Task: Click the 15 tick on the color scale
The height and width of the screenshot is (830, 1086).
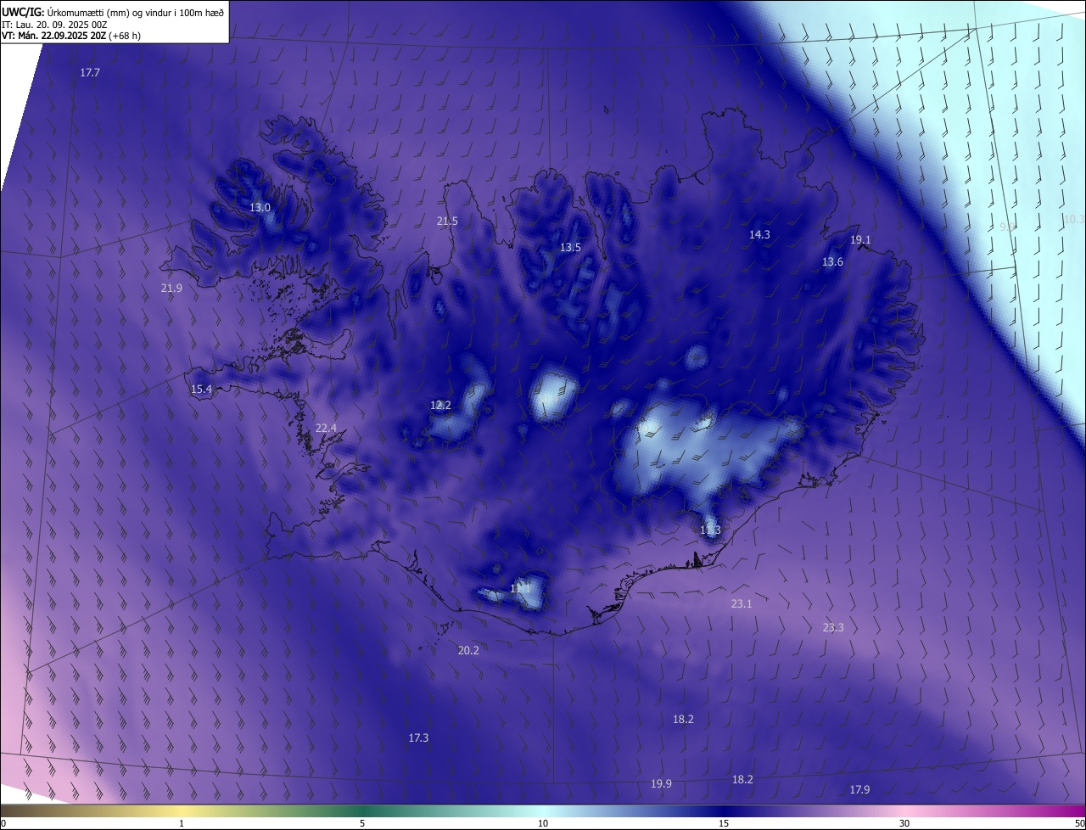Action: pos(724,823)
